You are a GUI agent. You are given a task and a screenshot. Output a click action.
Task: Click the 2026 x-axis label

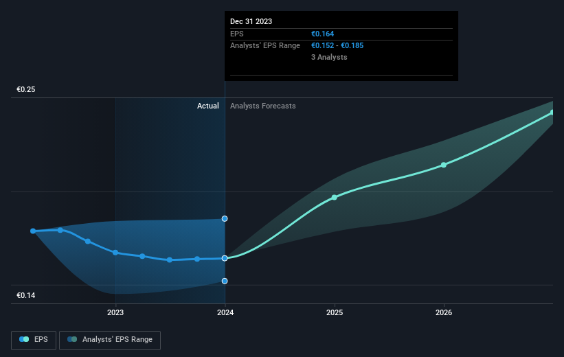tap(444, 312)
